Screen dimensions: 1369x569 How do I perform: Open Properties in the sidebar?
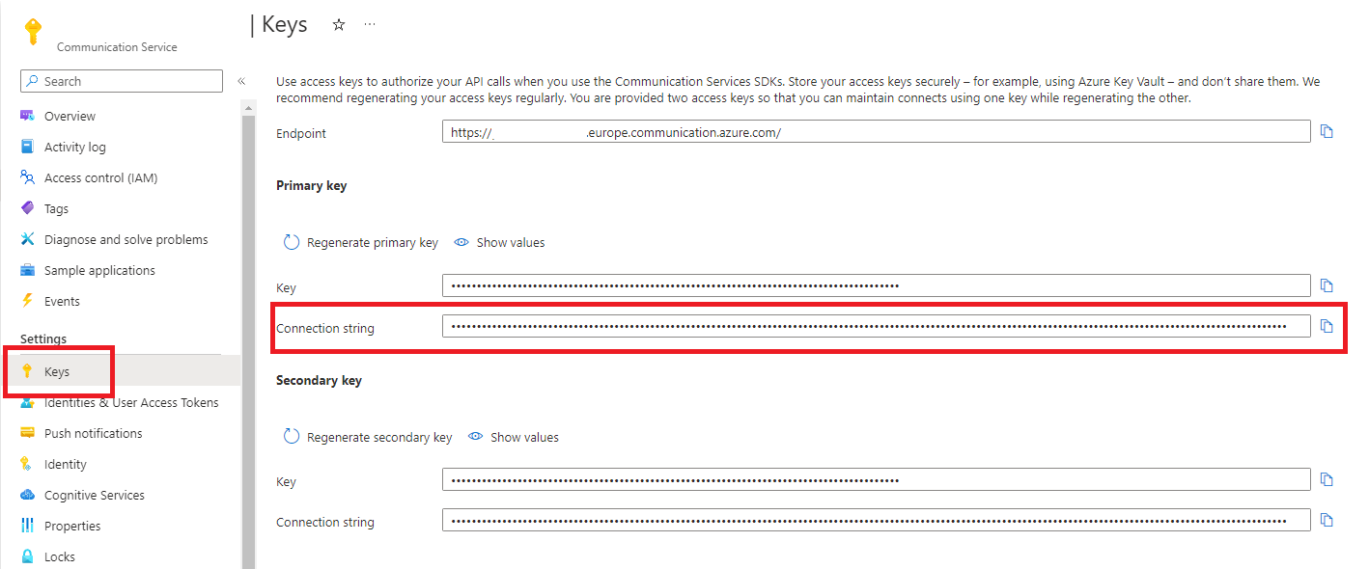pyautogui.click(x=72, y=527)
